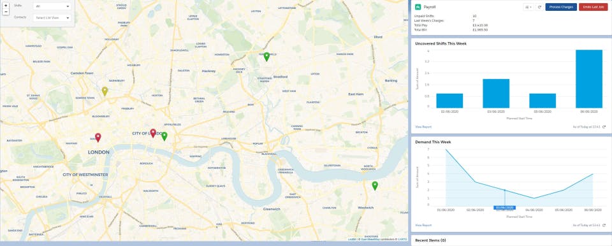The width and height of the screenshot is (612, 246).
Task: Open the Shifts filter dropdown showing All
Action: [x=52, y=6]
